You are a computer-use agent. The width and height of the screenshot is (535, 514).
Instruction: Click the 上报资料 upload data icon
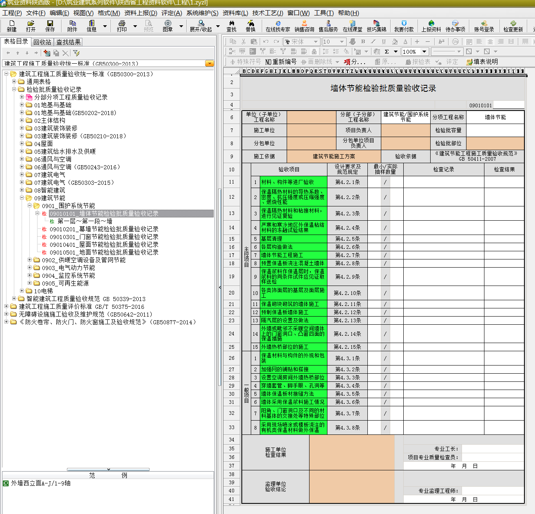pyautogui.click(x=431, y=26)
